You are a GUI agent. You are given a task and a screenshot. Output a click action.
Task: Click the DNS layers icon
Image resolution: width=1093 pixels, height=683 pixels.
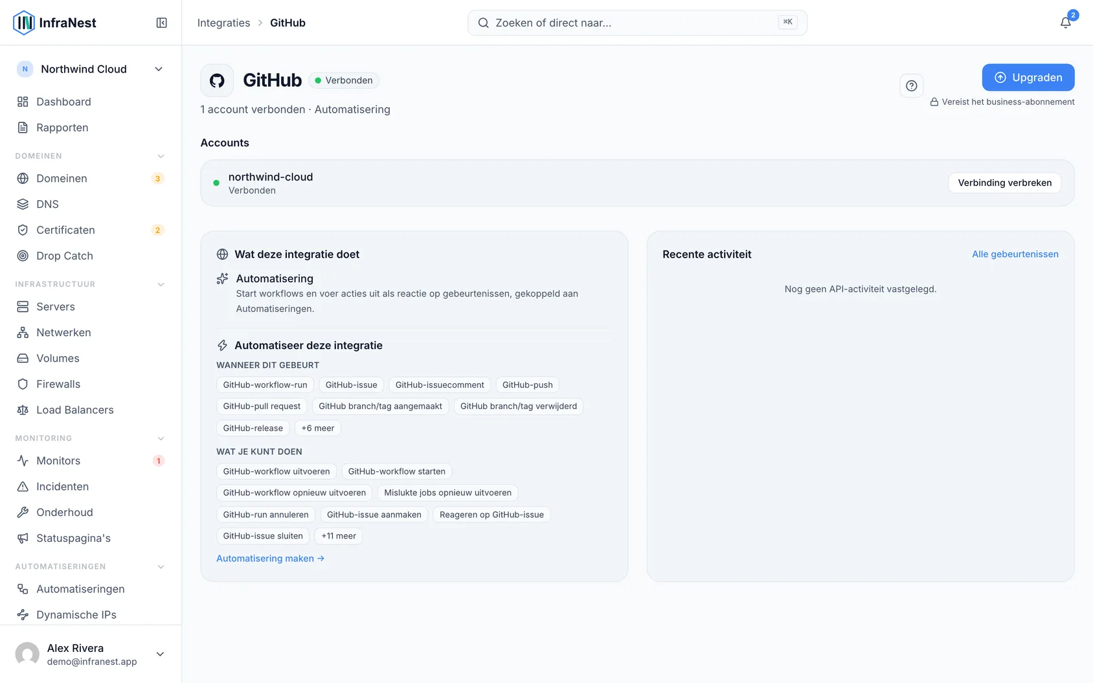point(23,204)
